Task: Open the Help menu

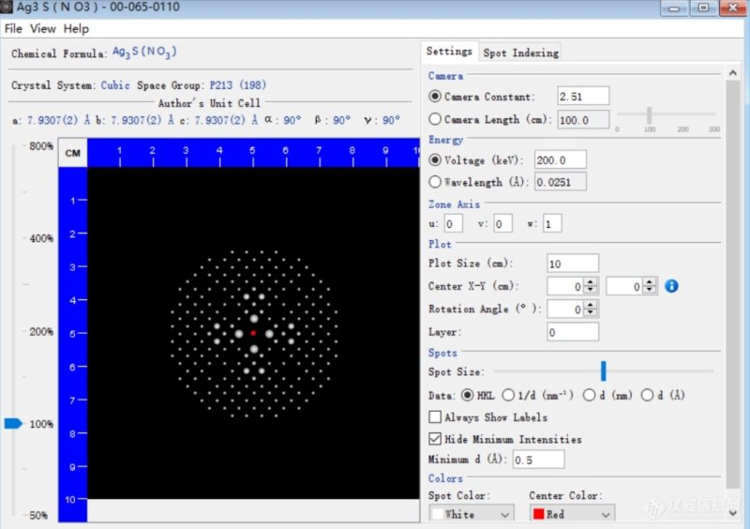Action: (x=77, y=29)
